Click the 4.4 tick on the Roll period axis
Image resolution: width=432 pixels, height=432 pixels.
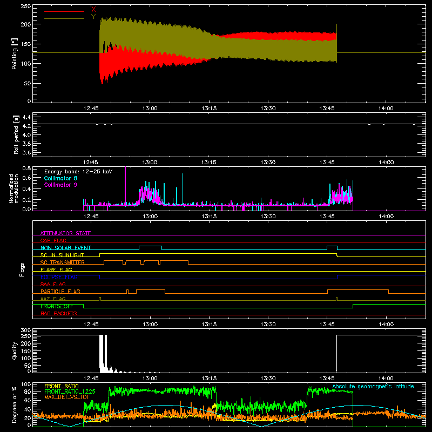pos(26,117)
